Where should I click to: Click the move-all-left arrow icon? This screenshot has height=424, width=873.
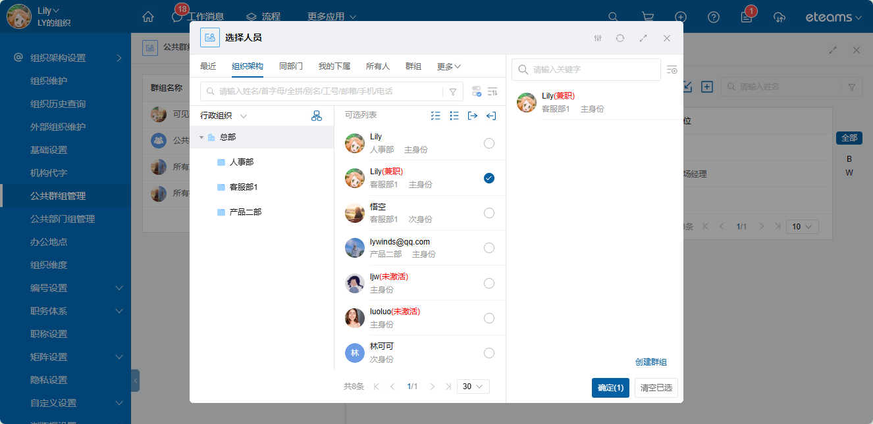490,116
